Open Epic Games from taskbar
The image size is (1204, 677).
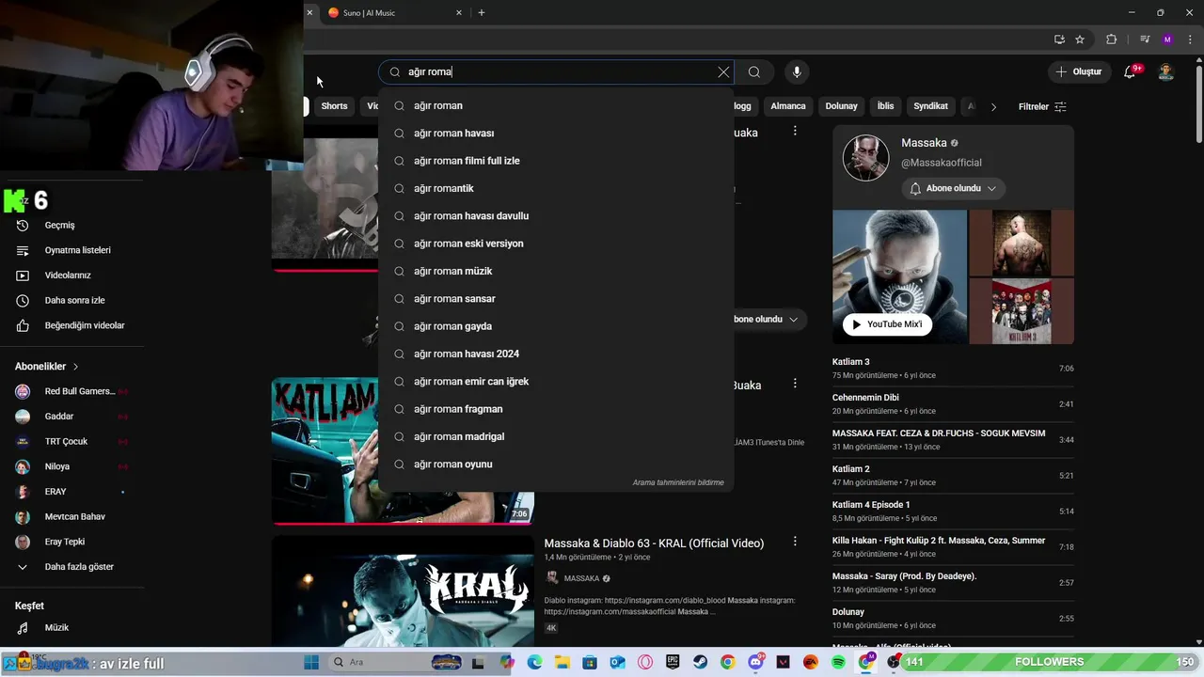pyautogui.click(x=673, y=662)
